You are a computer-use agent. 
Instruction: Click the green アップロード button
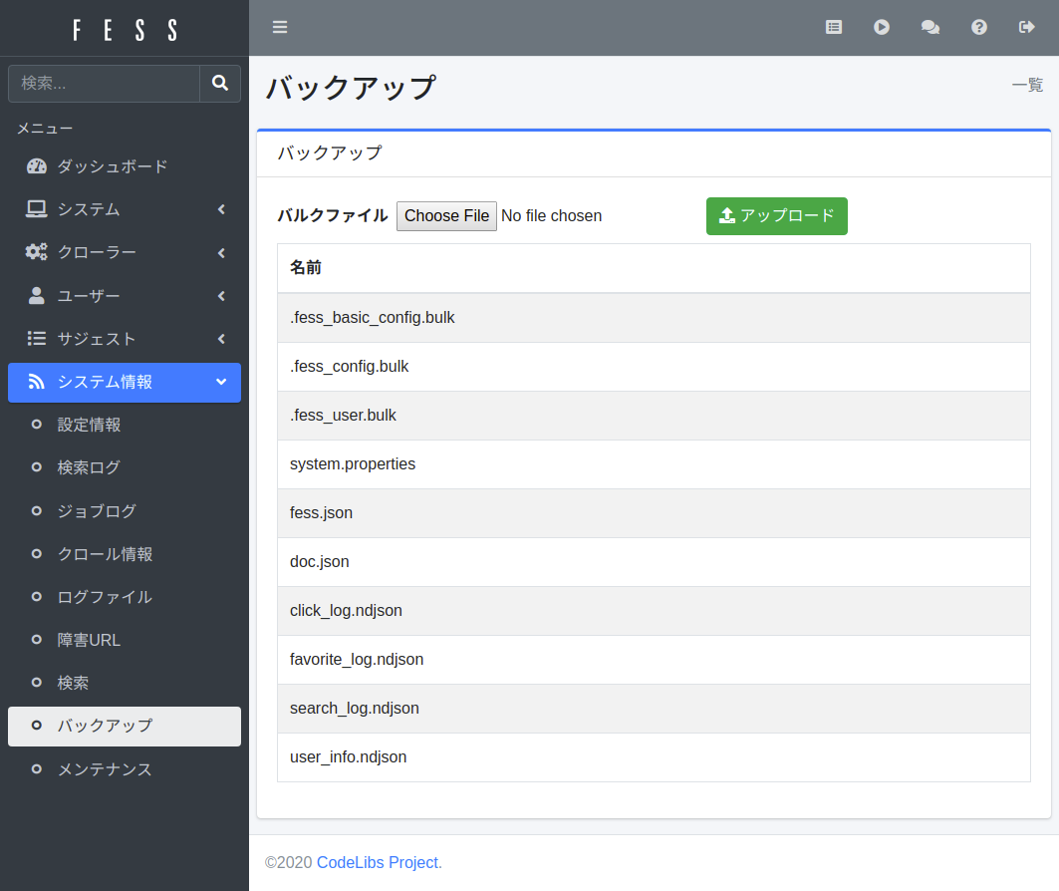[776, 216]
